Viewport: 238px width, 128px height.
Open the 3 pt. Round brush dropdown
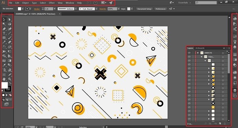coord(96,9)
